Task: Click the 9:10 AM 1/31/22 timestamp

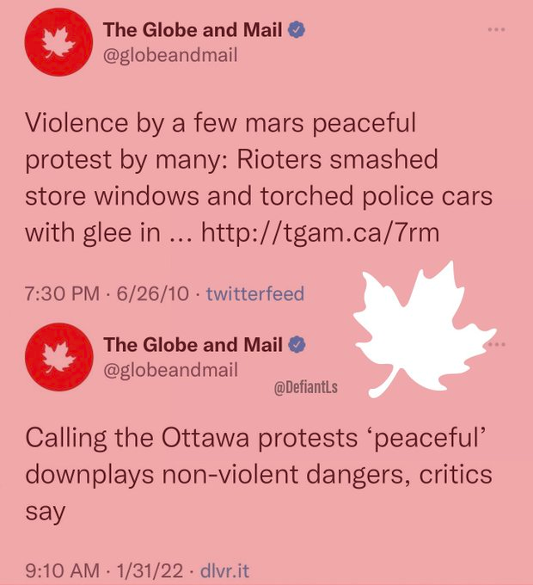Action: pos(104,571)
